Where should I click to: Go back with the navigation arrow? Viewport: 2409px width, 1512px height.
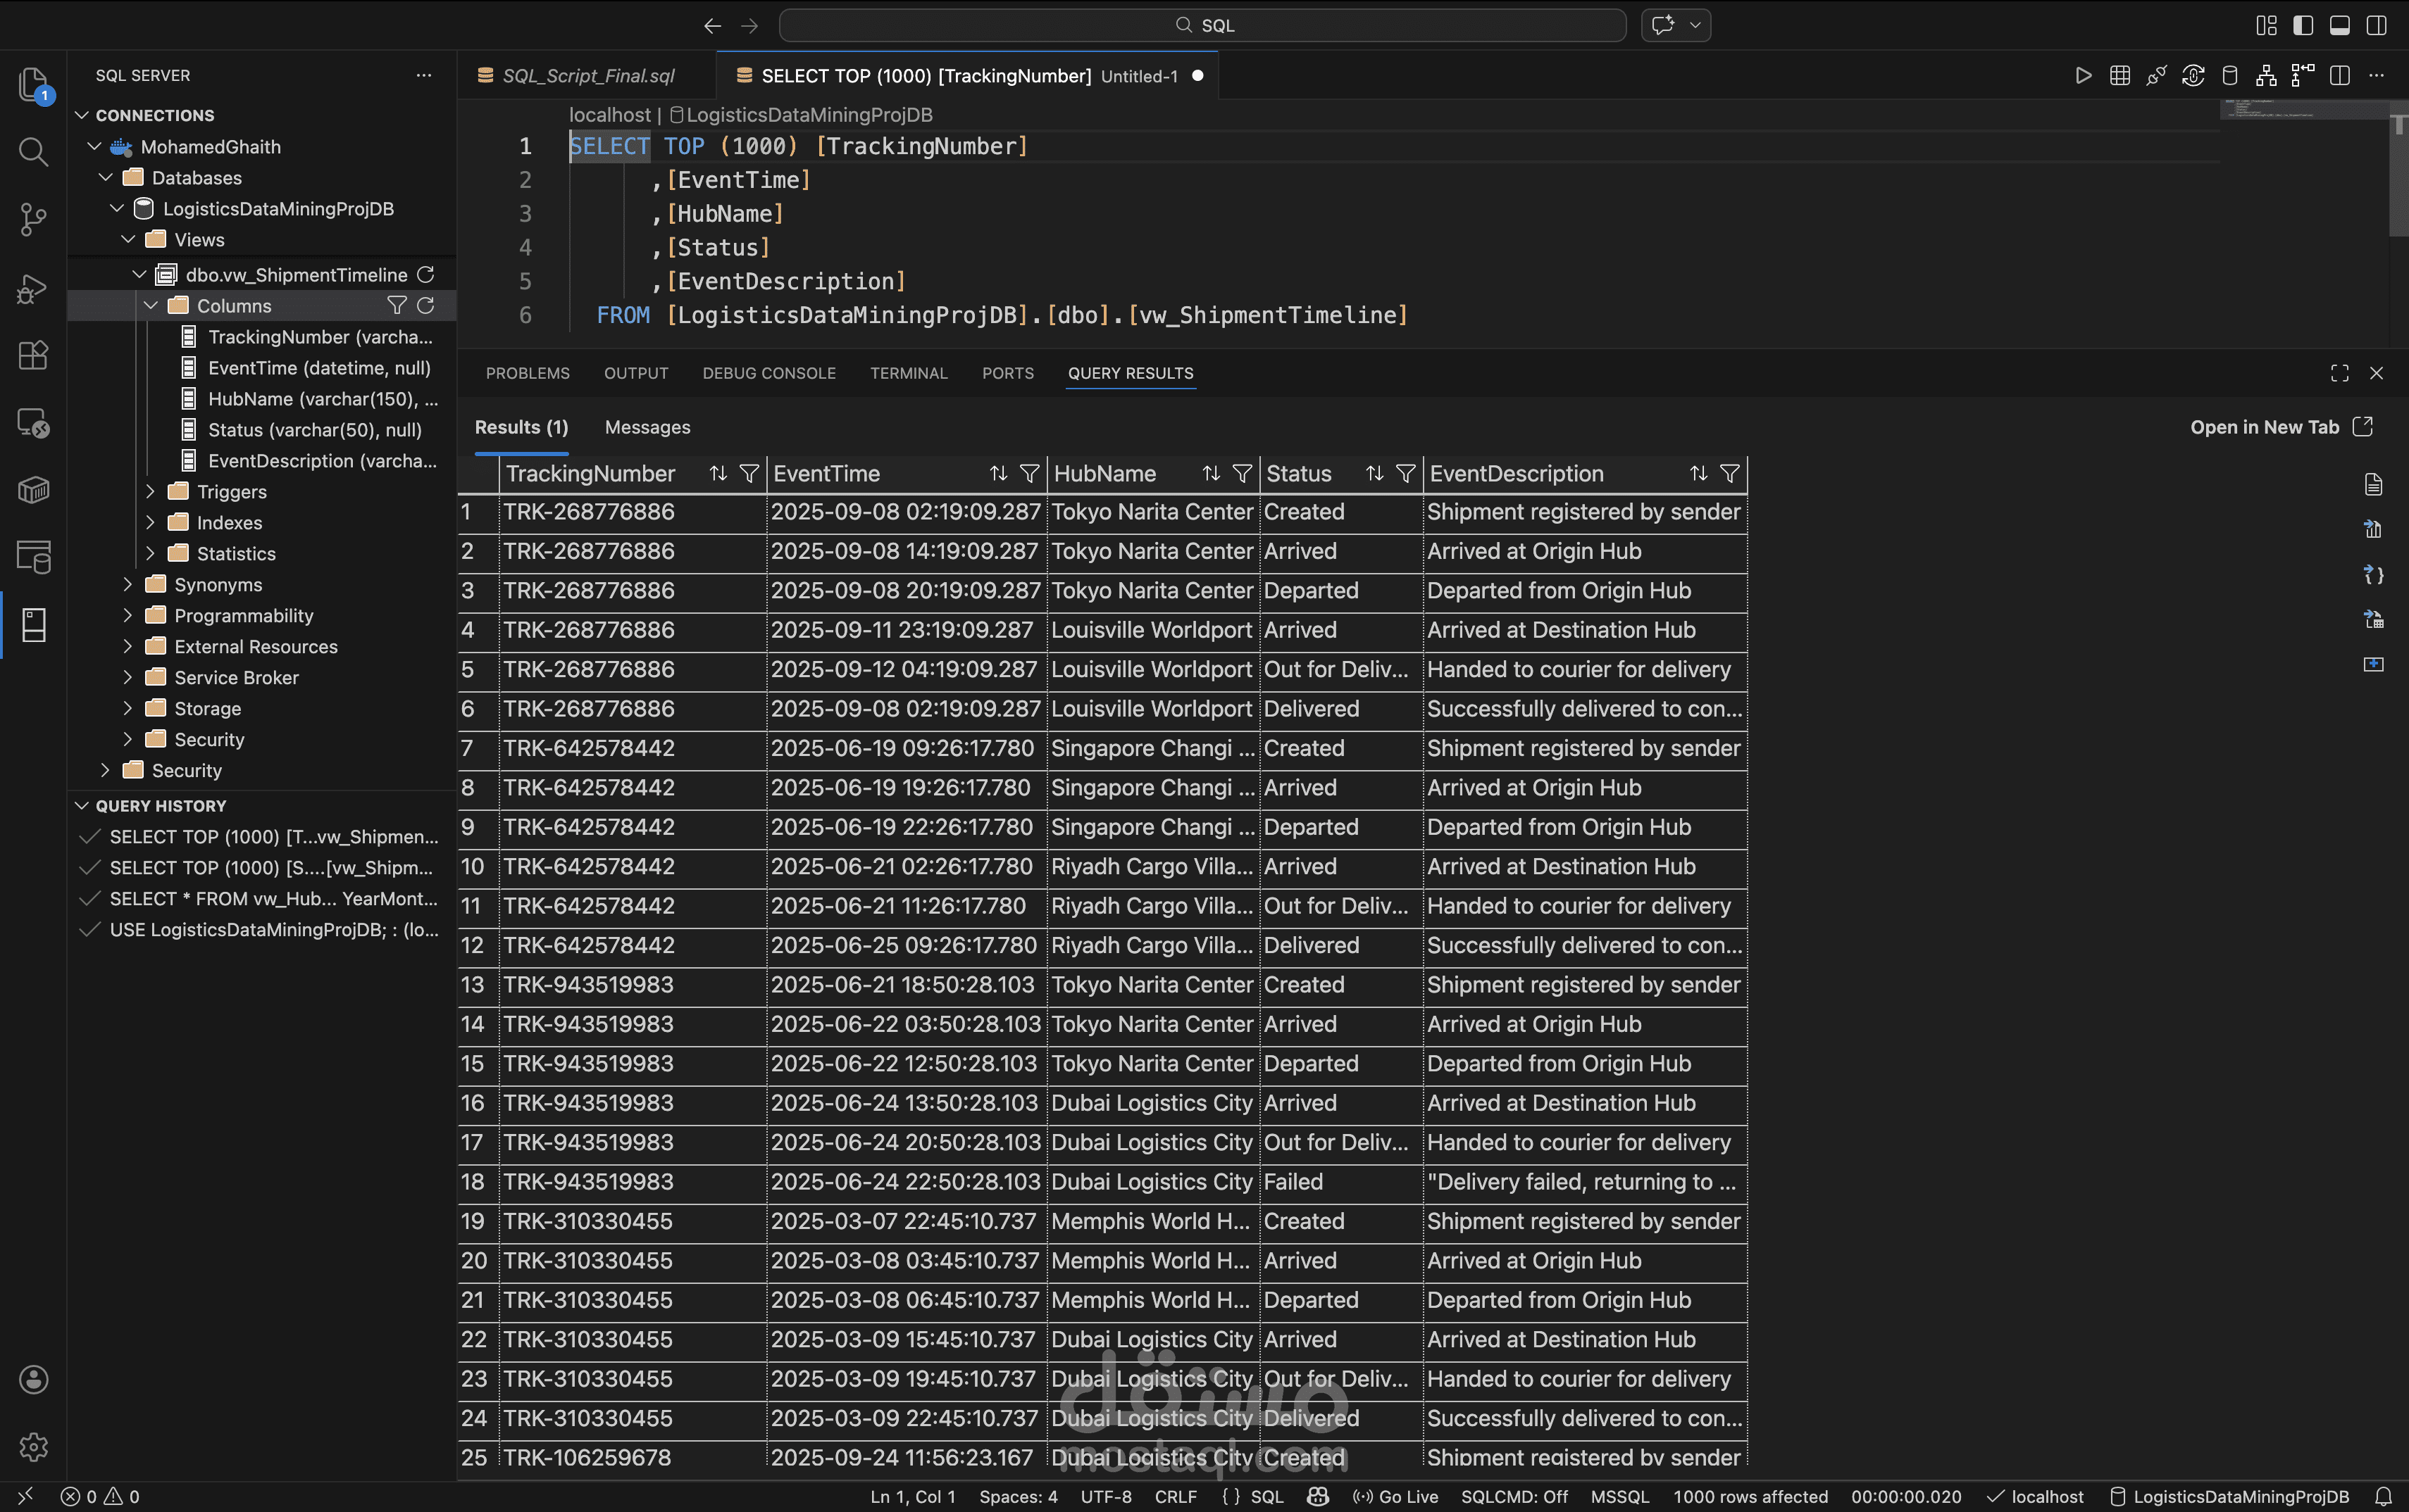coord(712,25)
